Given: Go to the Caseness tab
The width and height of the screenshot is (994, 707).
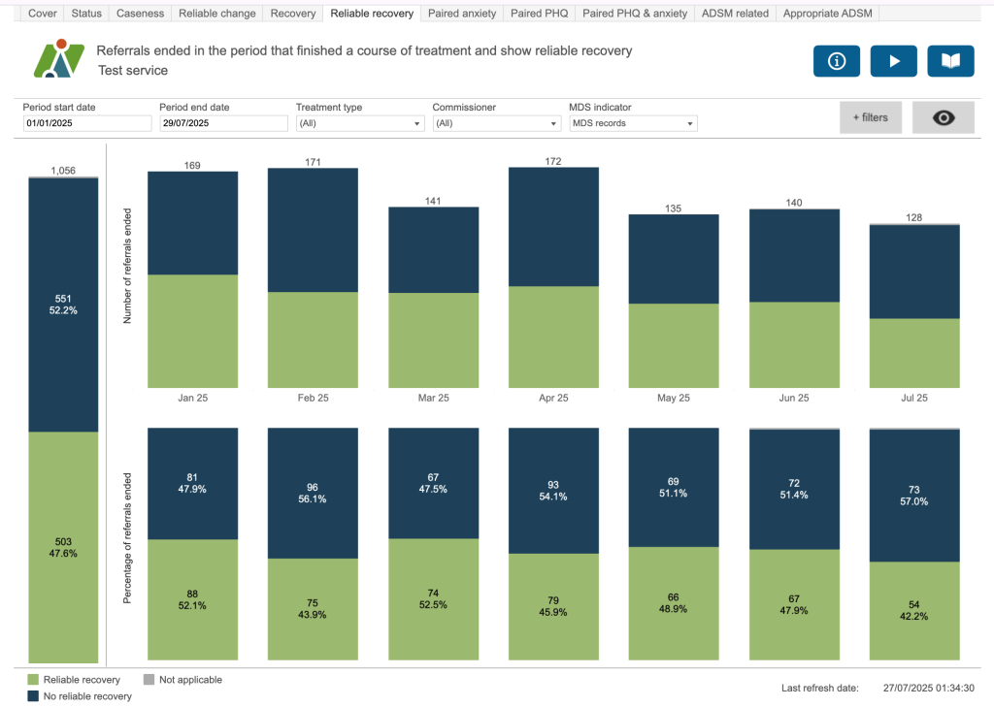Looking at the screenshot, I should (x=140, y=14).
